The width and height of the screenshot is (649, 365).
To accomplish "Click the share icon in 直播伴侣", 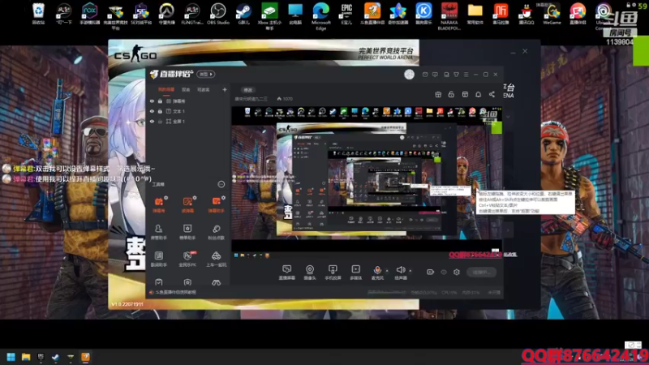I will tap(492, 94).
